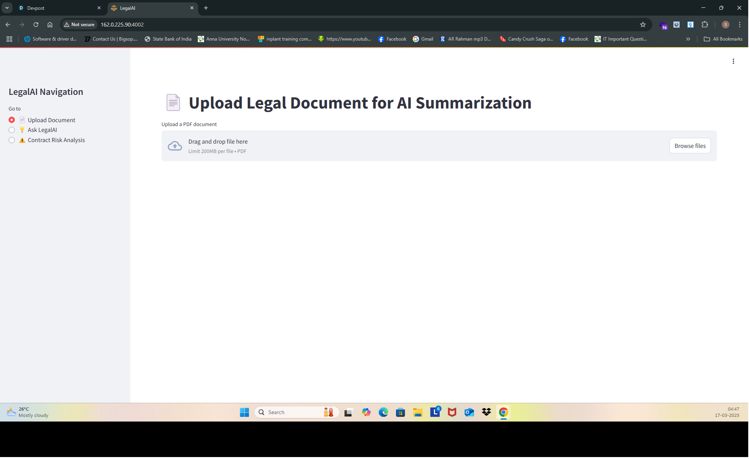Click the bookmark star in the address bar

(x=643, y=24)
